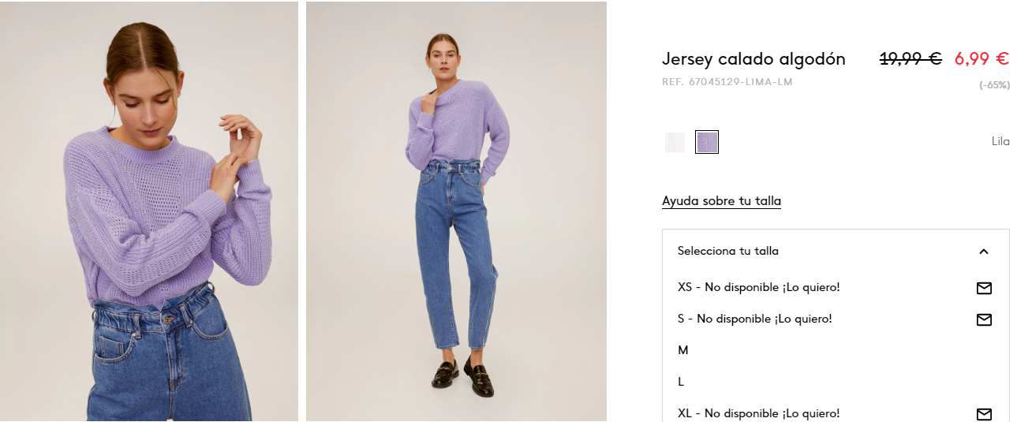Click the 'Jersey calado algodón' product title

point(753,59)
